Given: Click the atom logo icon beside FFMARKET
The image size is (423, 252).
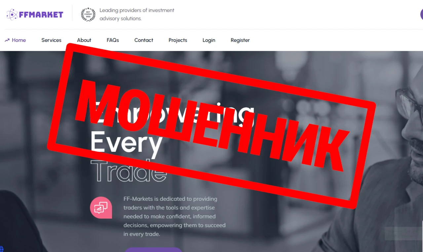Looking at the screenshot, I should click(x=12, y=15).
